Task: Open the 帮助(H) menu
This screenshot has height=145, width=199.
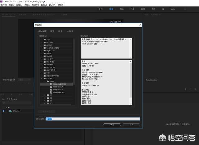Action: click(x=60, y=5)
